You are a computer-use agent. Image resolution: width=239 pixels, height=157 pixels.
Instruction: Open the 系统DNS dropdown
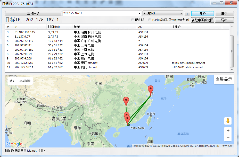tap(163, 13)
